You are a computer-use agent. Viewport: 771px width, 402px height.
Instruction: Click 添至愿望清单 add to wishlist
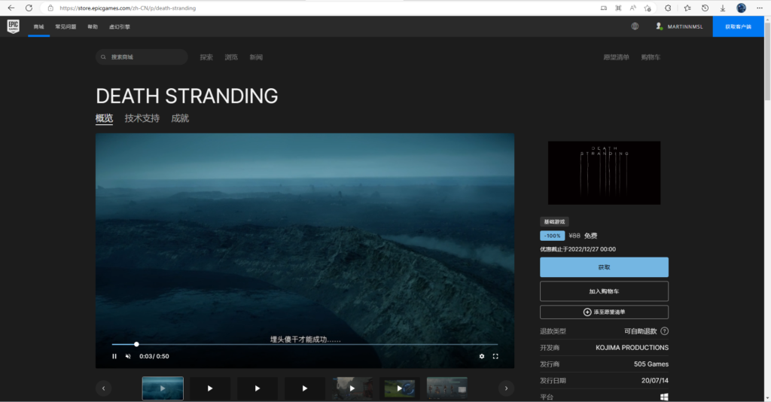pos(605,312)
